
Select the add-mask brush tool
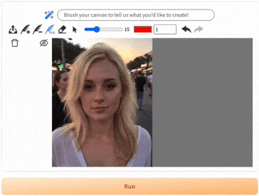pyautogui.click(x=25, y=29)
